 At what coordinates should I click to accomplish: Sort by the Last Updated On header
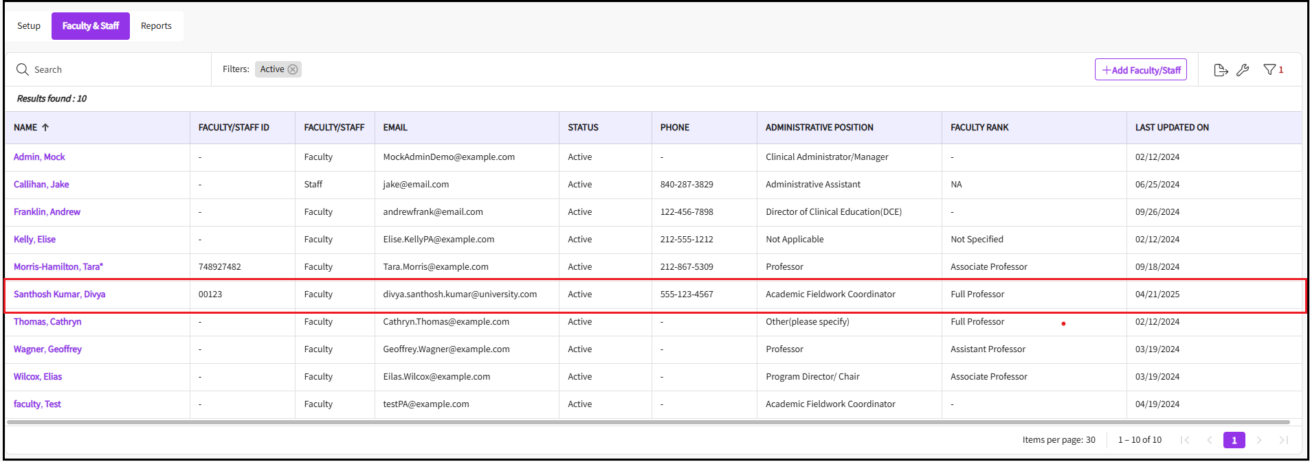coord(1172,128)
